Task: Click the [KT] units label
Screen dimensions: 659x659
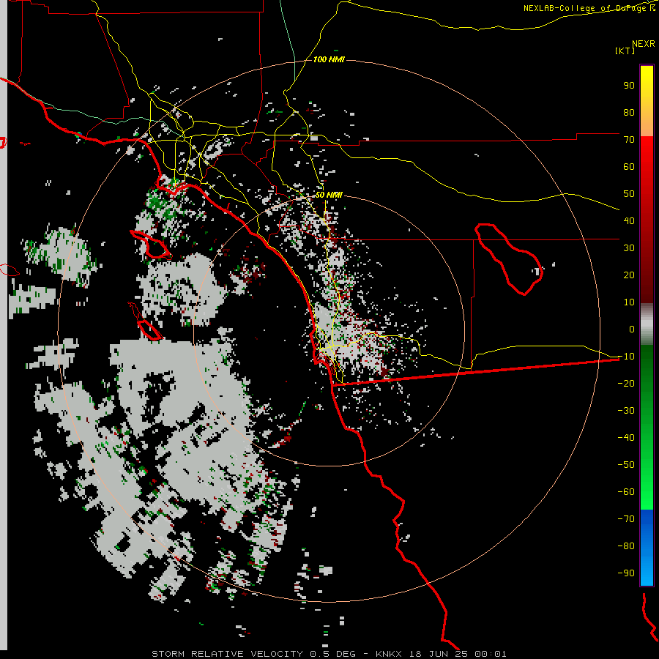Action: click(625, 51)
